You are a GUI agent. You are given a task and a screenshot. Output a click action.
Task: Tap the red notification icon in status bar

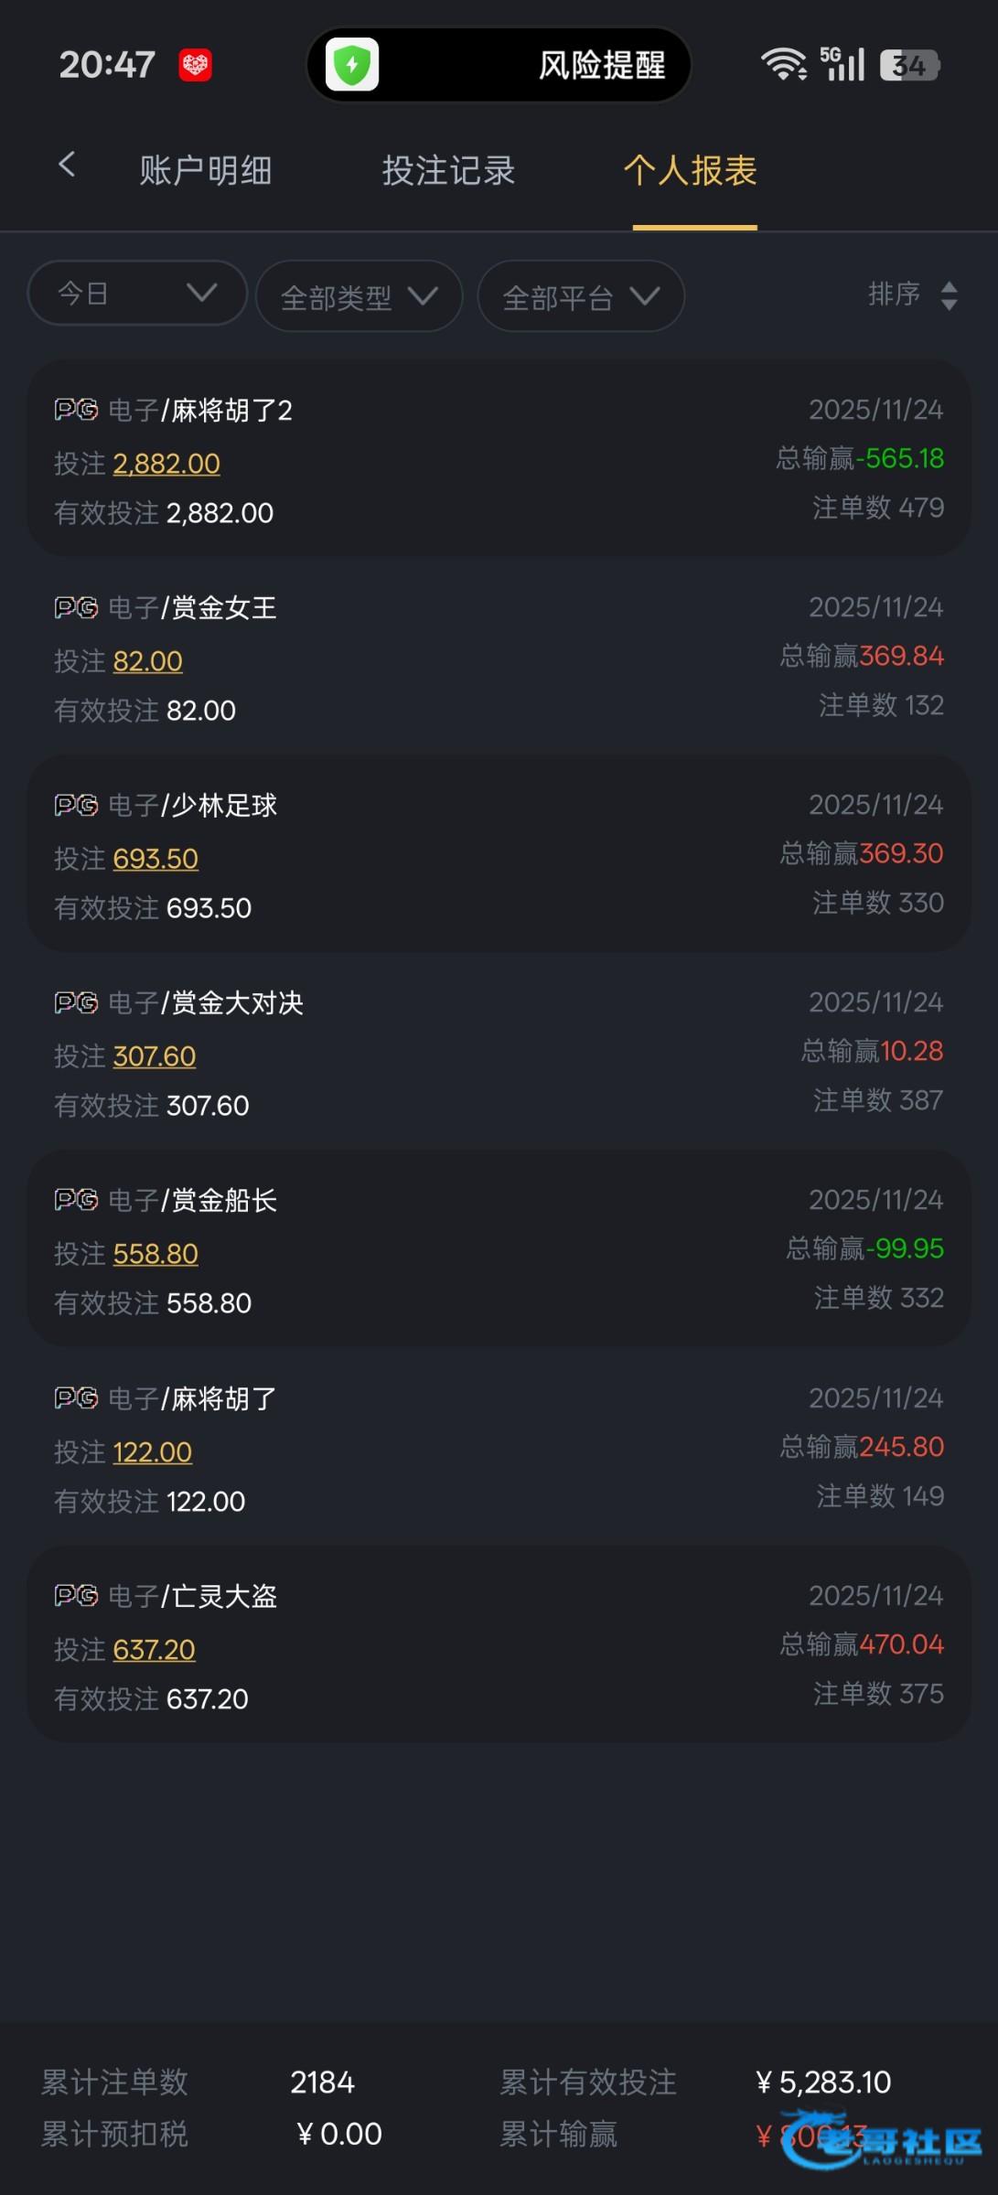coord(195,65)
